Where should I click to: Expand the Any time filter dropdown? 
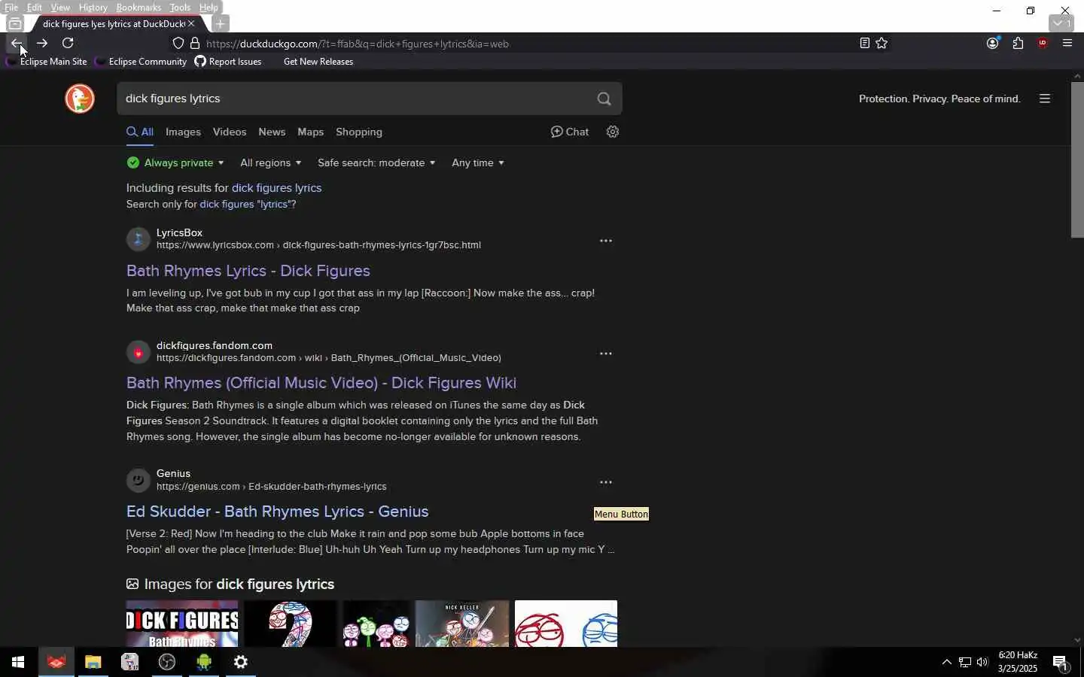[x=478, y=163]
